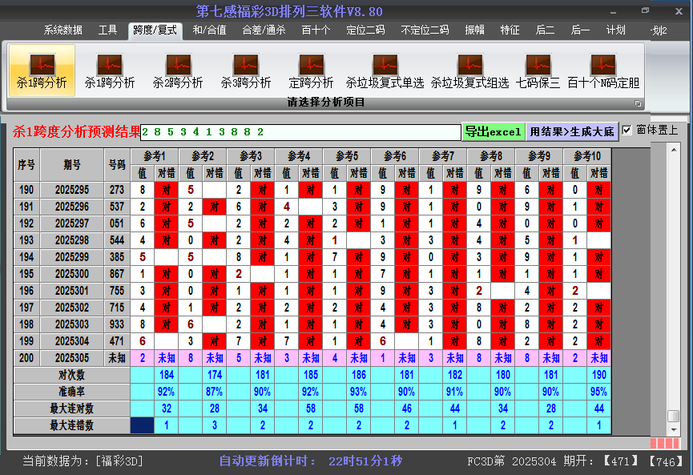Click the vertical scrollbar thumb of the table
Screen dimensions: 693x475
point(674,416)
